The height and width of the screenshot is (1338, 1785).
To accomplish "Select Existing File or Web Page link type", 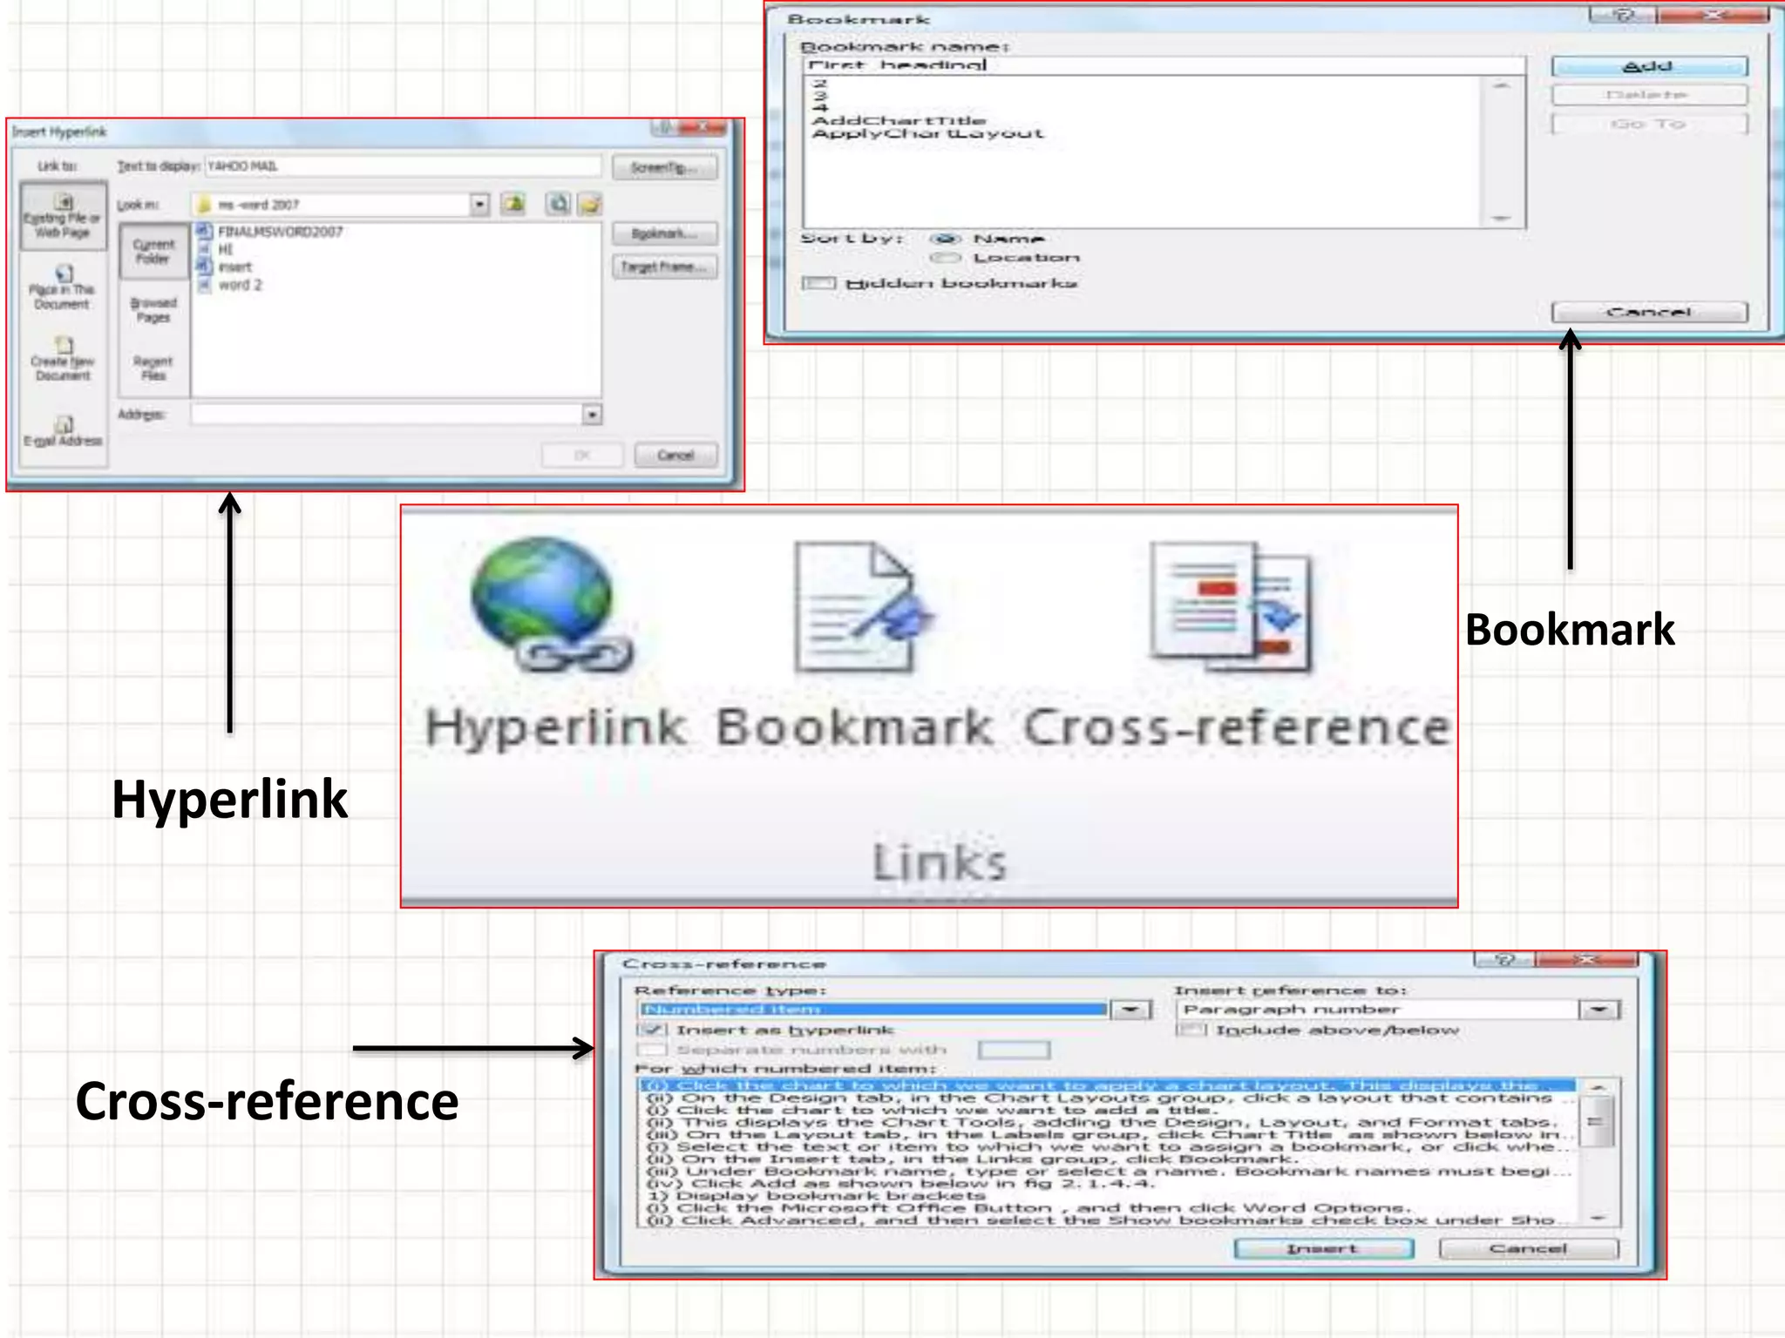I will coord(63,216).
